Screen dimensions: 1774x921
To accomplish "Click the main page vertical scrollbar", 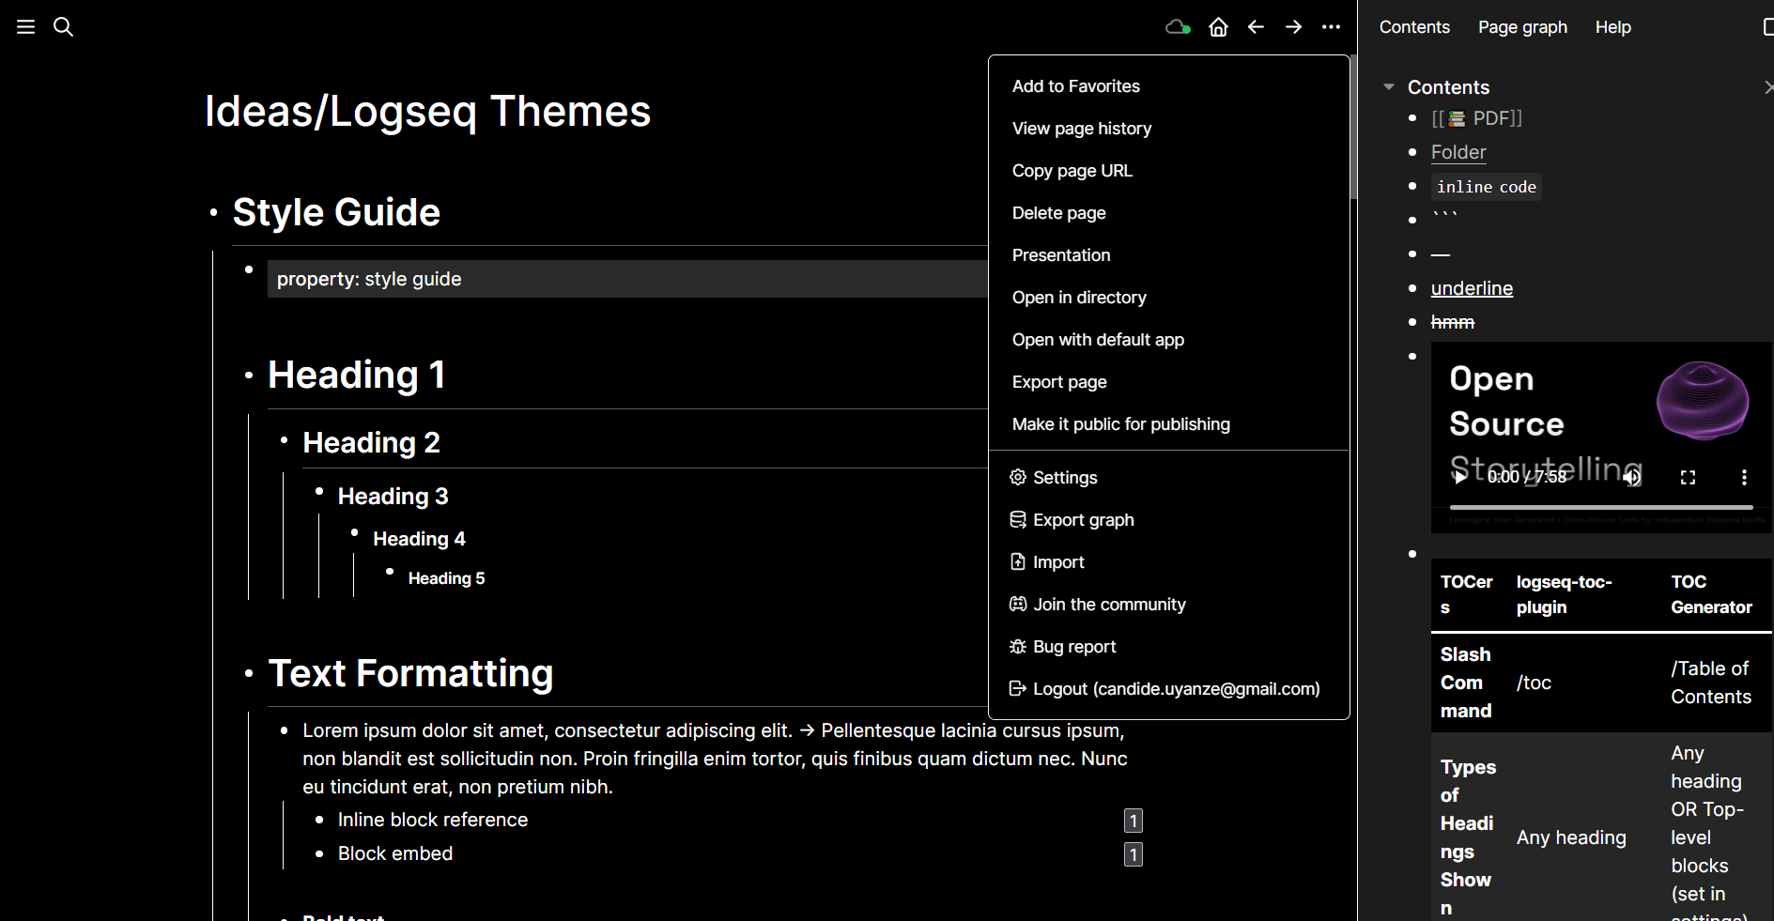I will click(1353, 127).
